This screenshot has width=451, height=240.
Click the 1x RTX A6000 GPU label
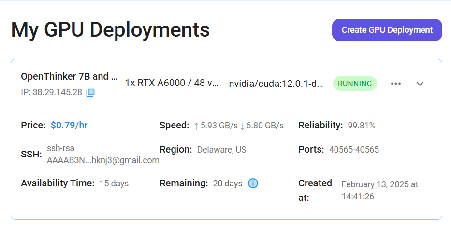[172, 83]
